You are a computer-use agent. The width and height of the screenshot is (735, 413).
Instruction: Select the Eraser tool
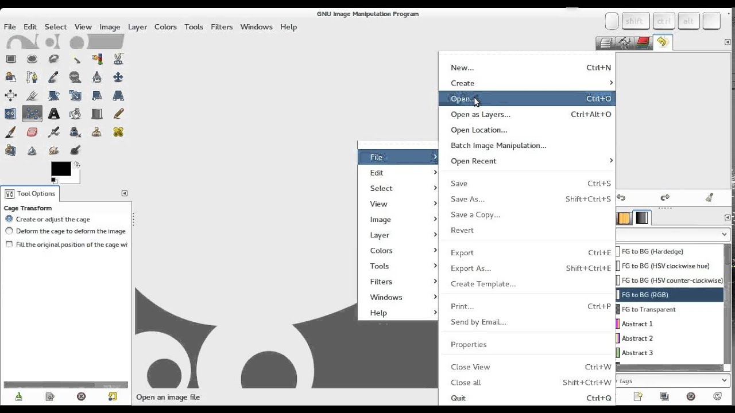point(32,132)
